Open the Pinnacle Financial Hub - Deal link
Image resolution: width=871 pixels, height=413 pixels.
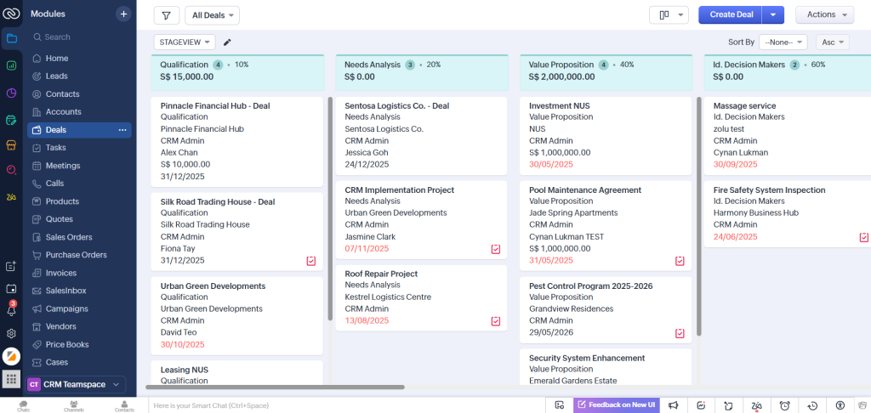[215, 106]
